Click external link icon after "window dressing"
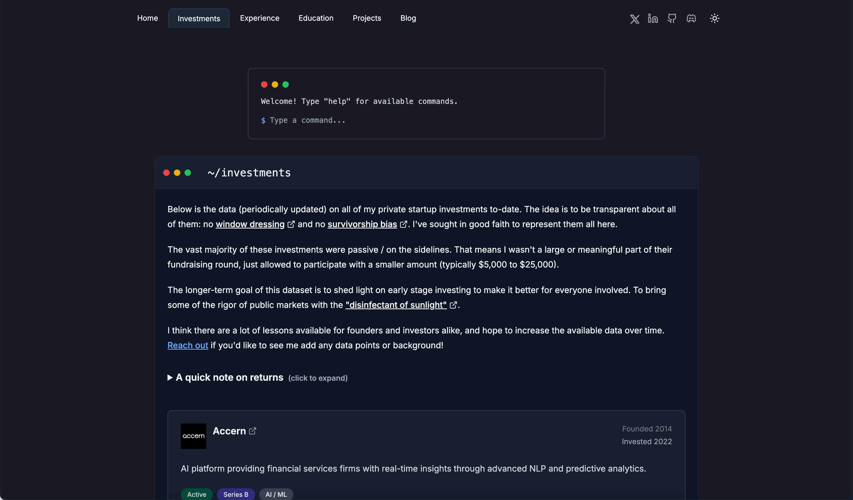This screenshot has width=853, height=500. [x=291, y=224]
